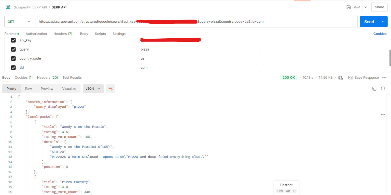Open the Cookies manager link
The image size is (391, 195).
point(380,34)
